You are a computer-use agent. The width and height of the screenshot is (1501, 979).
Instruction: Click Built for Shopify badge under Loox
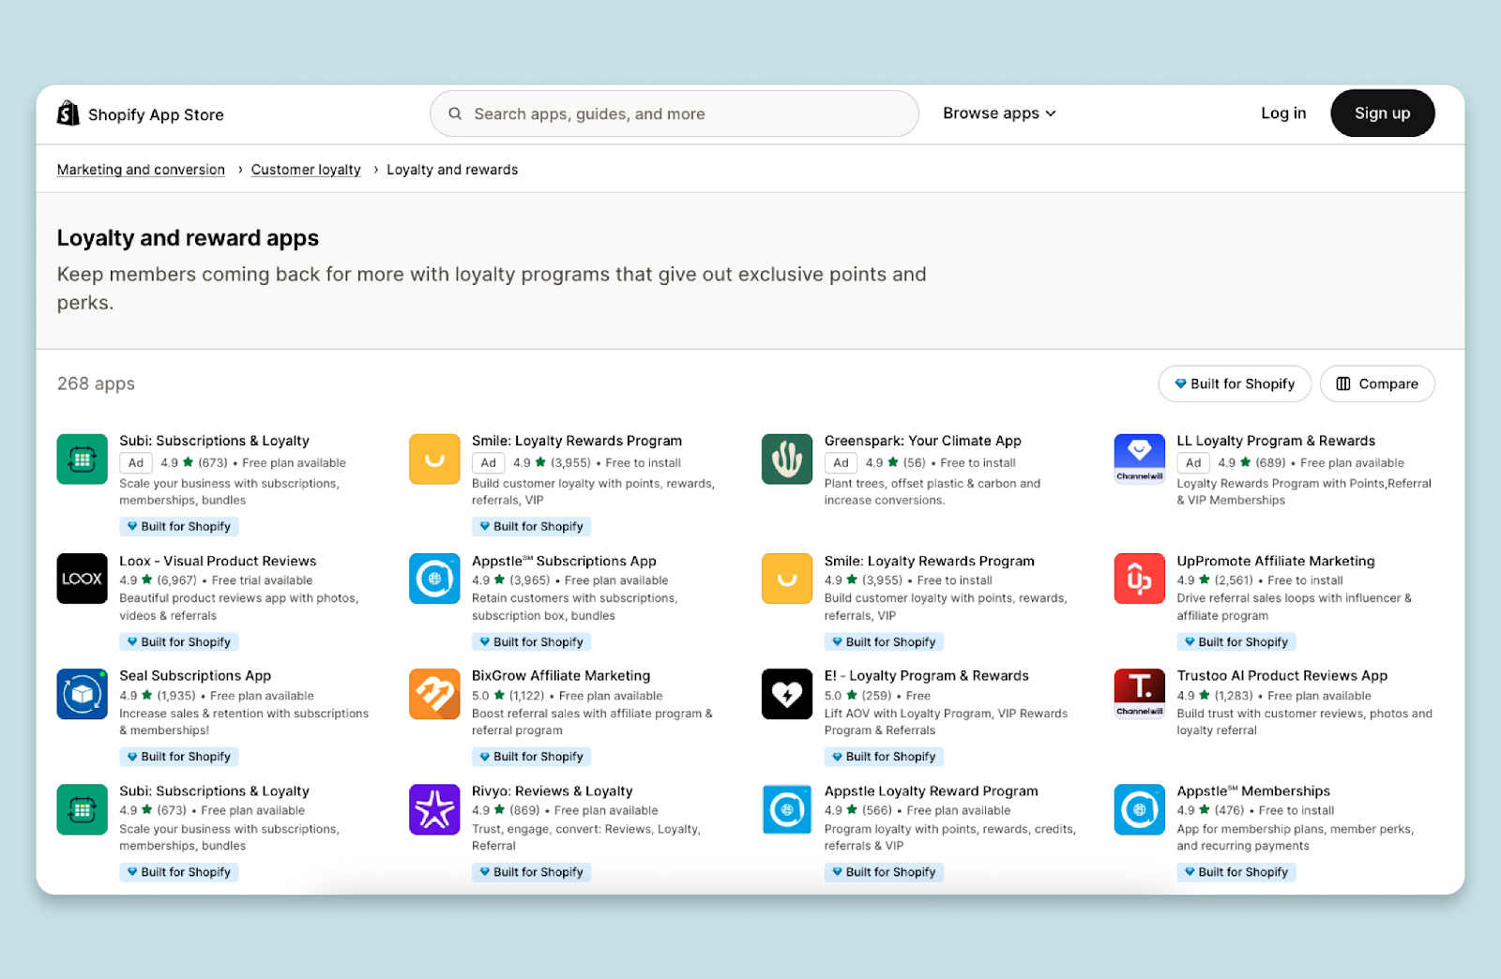179,642
